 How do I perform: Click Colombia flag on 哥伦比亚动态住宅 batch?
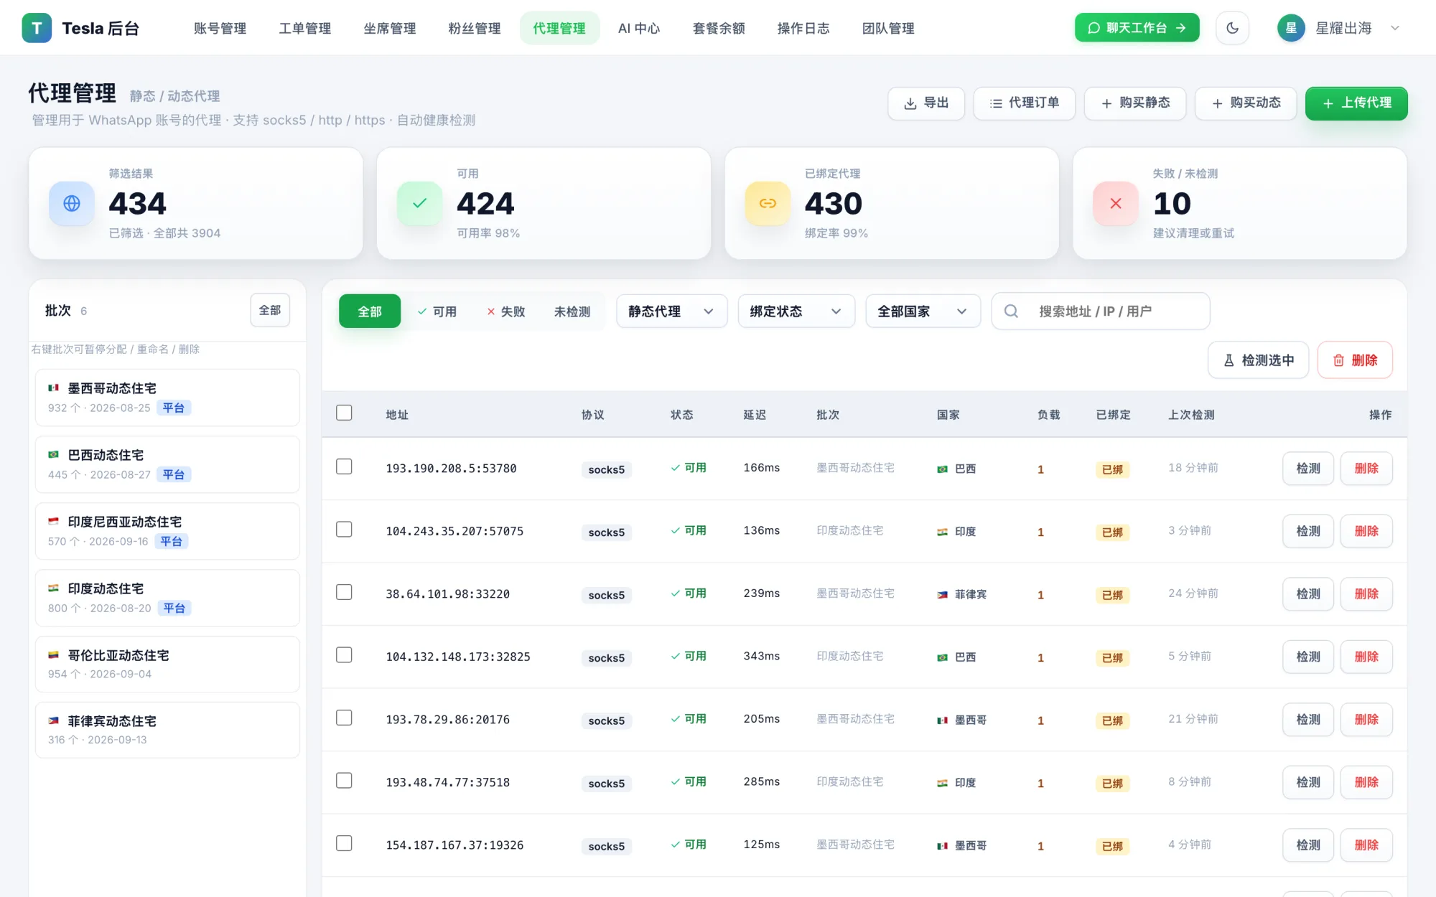(x=53, y=654)
